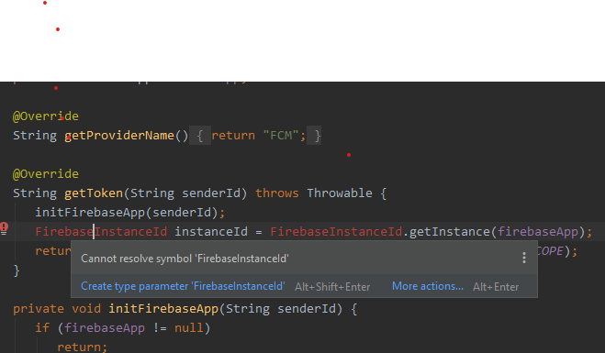Click 'getToken' method name
Viewport: 605px width, 353px height.
pos(94,193)
